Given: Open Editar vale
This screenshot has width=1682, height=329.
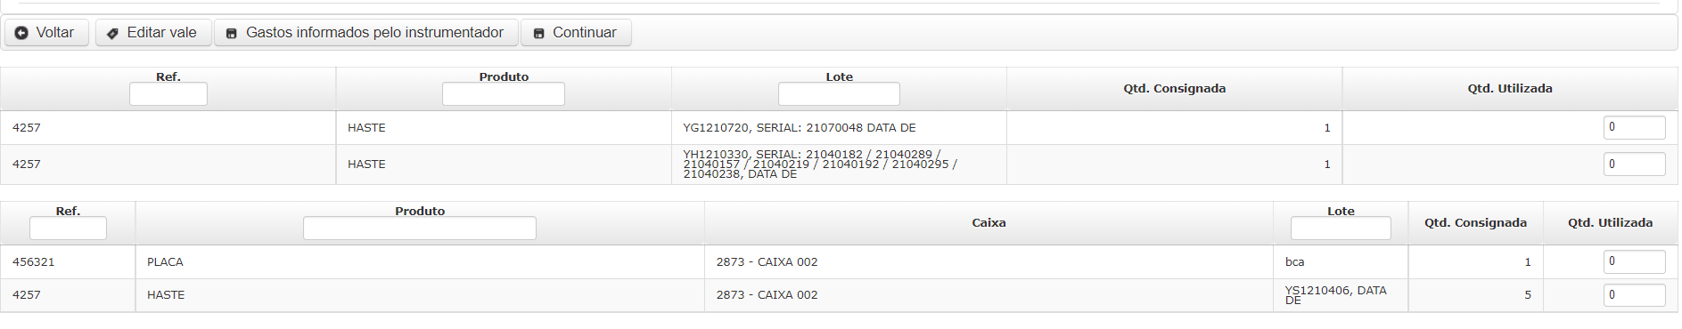Looking at the screenshot, I should click(153, 33).
